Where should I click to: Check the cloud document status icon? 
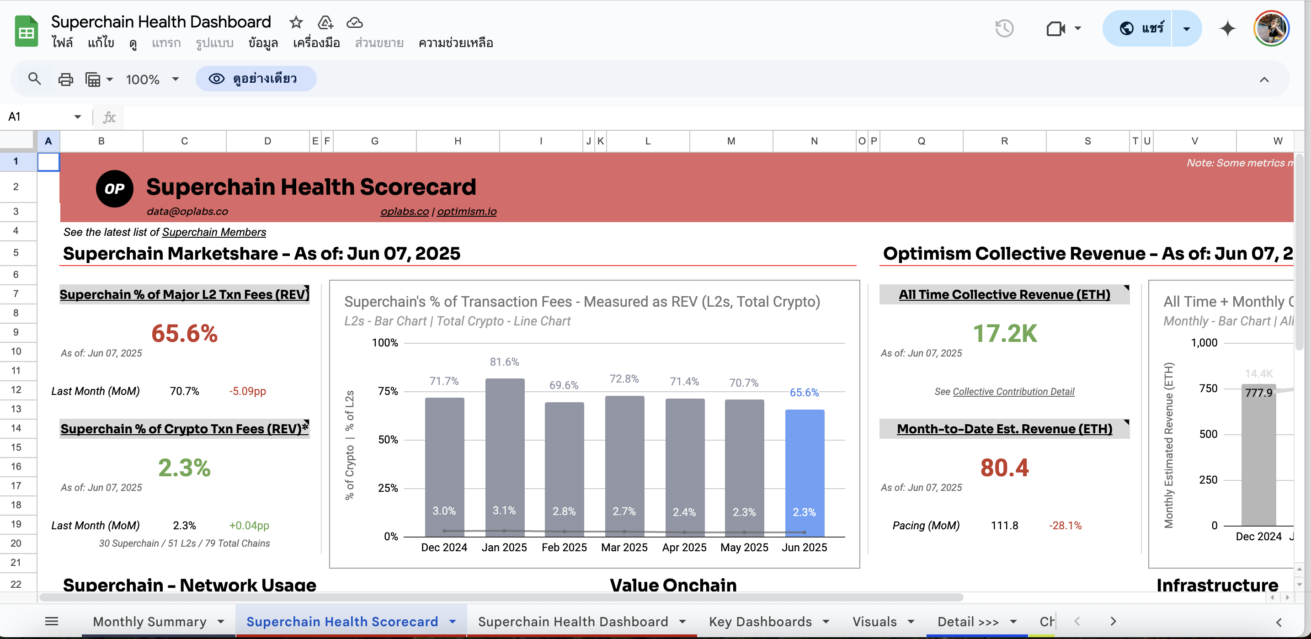[x=354, y=22]
